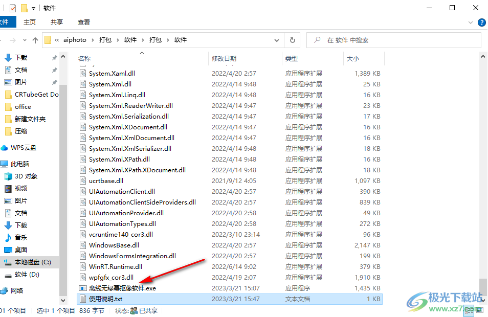Switch to the 查看 ribbon tab

pos(83,22)
